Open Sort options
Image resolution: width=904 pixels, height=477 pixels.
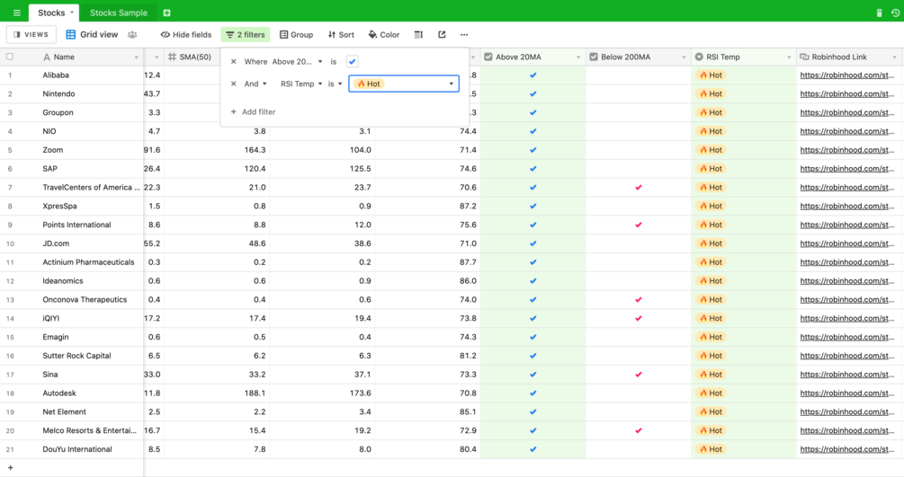click(x=341, y=34)
